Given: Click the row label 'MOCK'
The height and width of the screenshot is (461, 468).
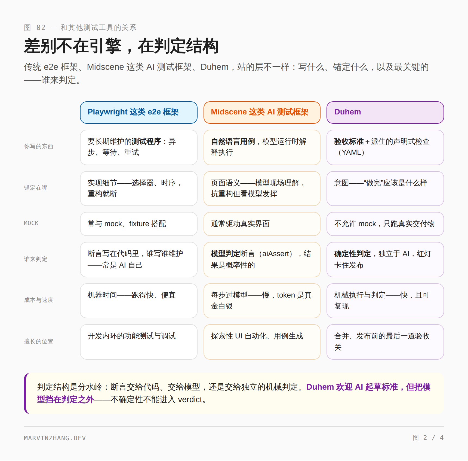Looking at the screenshot, I should pyautogui.click(x=31, y=223).
